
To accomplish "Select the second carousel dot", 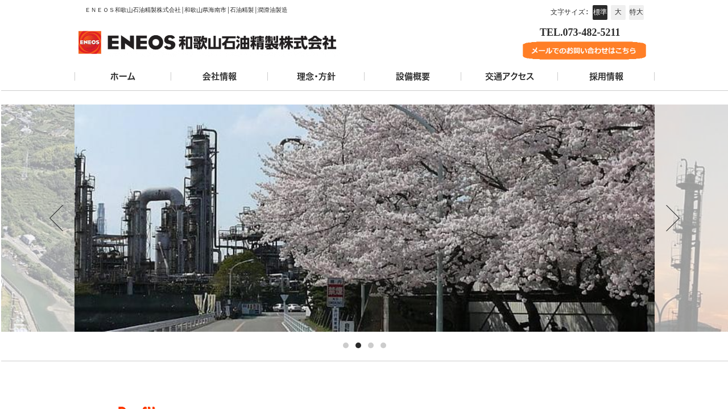I will pyautogui.click(x=358, y=345).
